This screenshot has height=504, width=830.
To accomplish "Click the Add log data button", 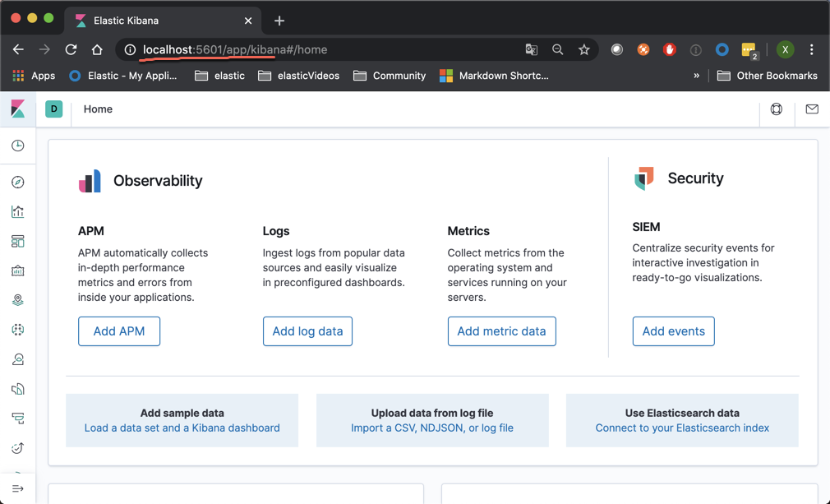I will (x=307, y=331).
